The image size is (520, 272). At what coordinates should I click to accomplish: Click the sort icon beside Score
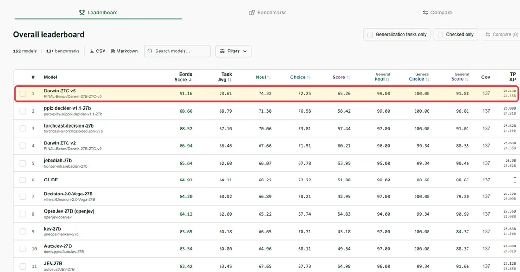pos(348,78)
